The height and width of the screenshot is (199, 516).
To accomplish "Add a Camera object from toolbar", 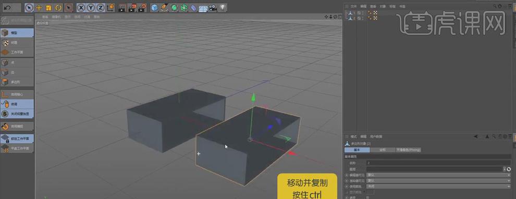I will point(213,7).
